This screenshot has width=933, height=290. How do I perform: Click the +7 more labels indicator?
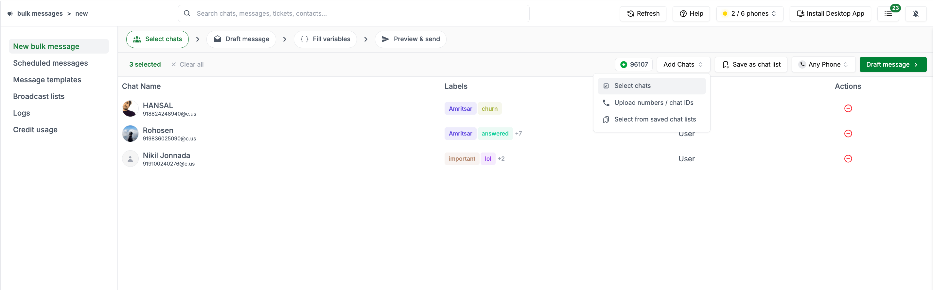(x=518, y=134)
